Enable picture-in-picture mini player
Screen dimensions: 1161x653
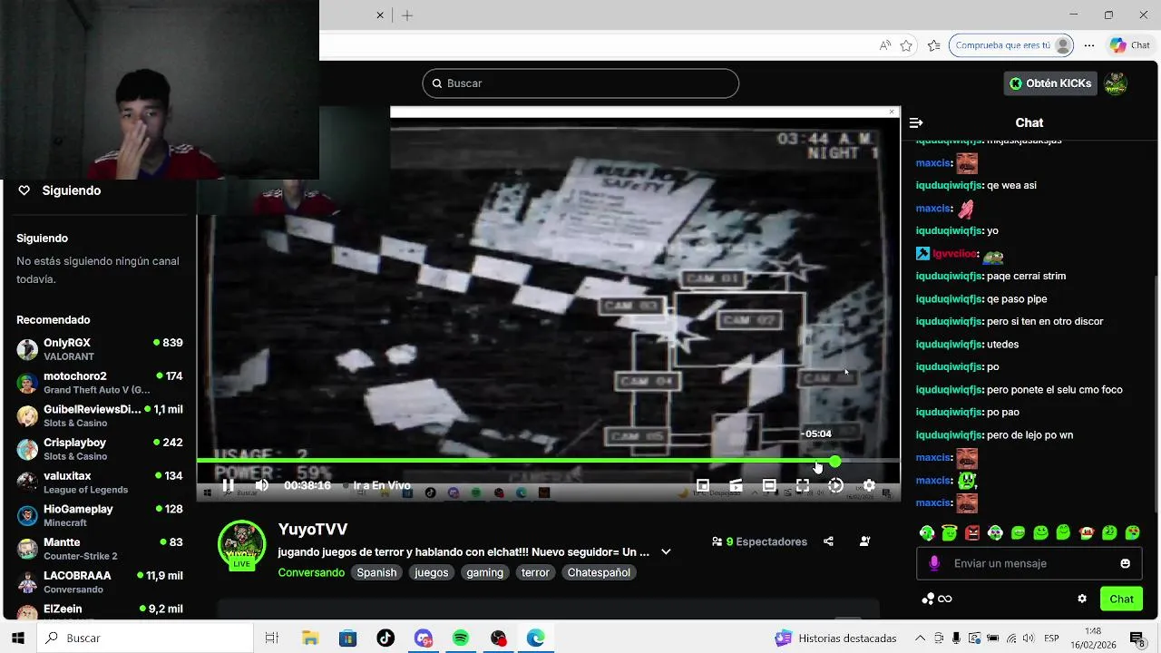click(x=702, y=485)
